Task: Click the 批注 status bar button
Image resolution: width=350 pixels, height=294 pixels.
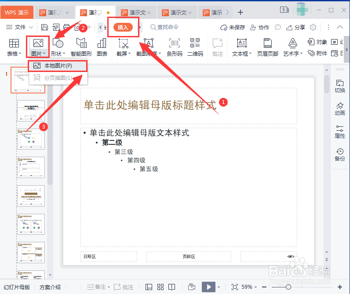Action: tap(124, 287)
